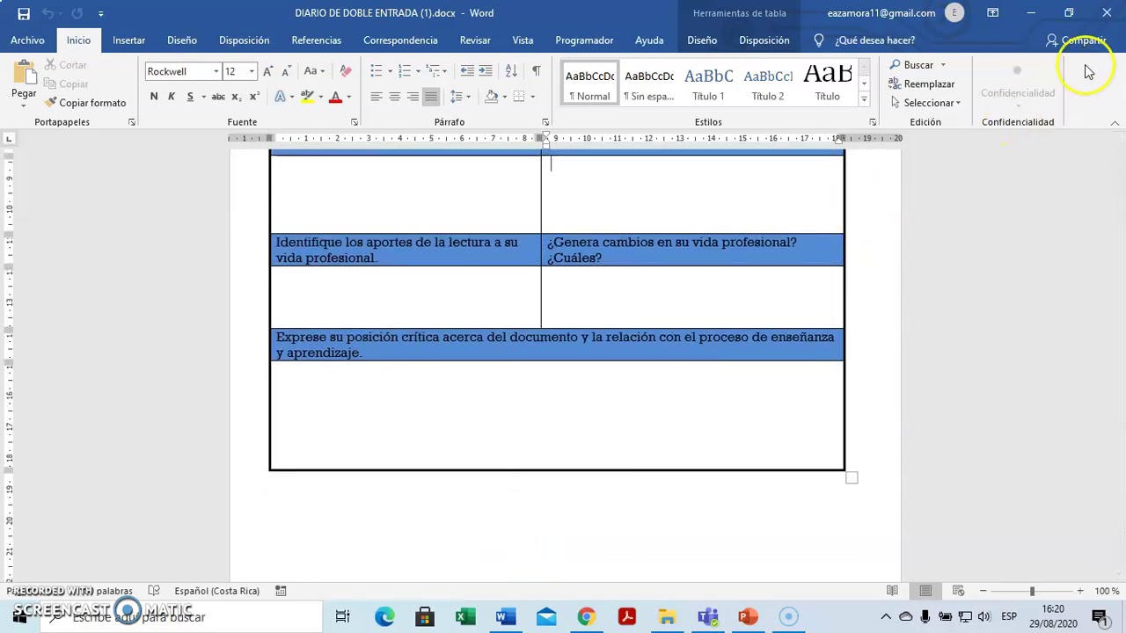Decrease font size with the A-down icon
This screenshot has width=1126, height=633.
pyautogui.click(x=286, y=71)
